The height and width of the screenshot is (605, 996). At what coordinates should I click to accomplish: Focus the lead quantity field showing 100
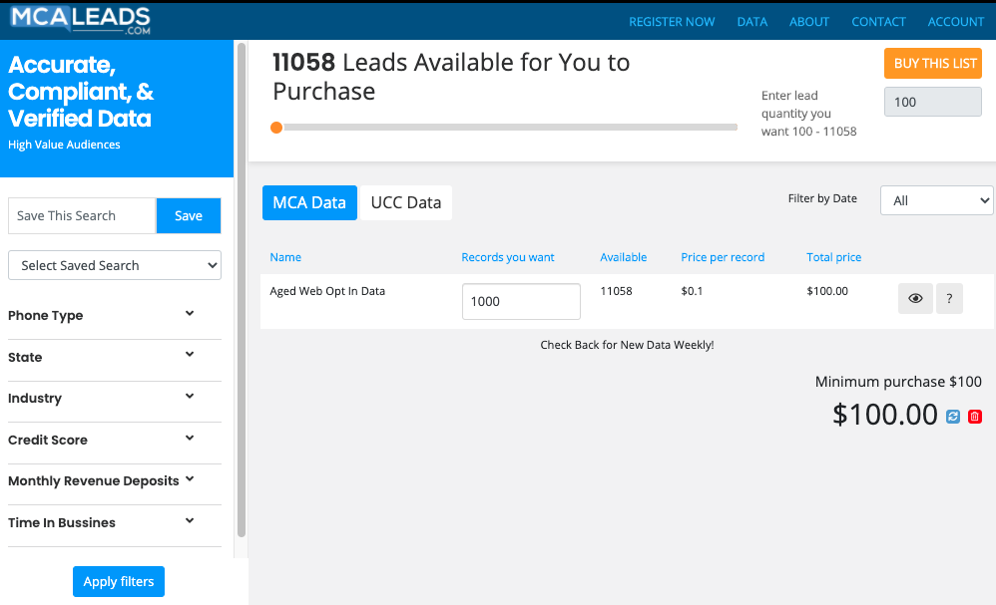point(933,102)
